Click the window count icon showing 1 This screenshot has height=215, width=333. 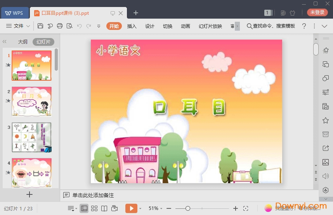[x=268, y=13]
